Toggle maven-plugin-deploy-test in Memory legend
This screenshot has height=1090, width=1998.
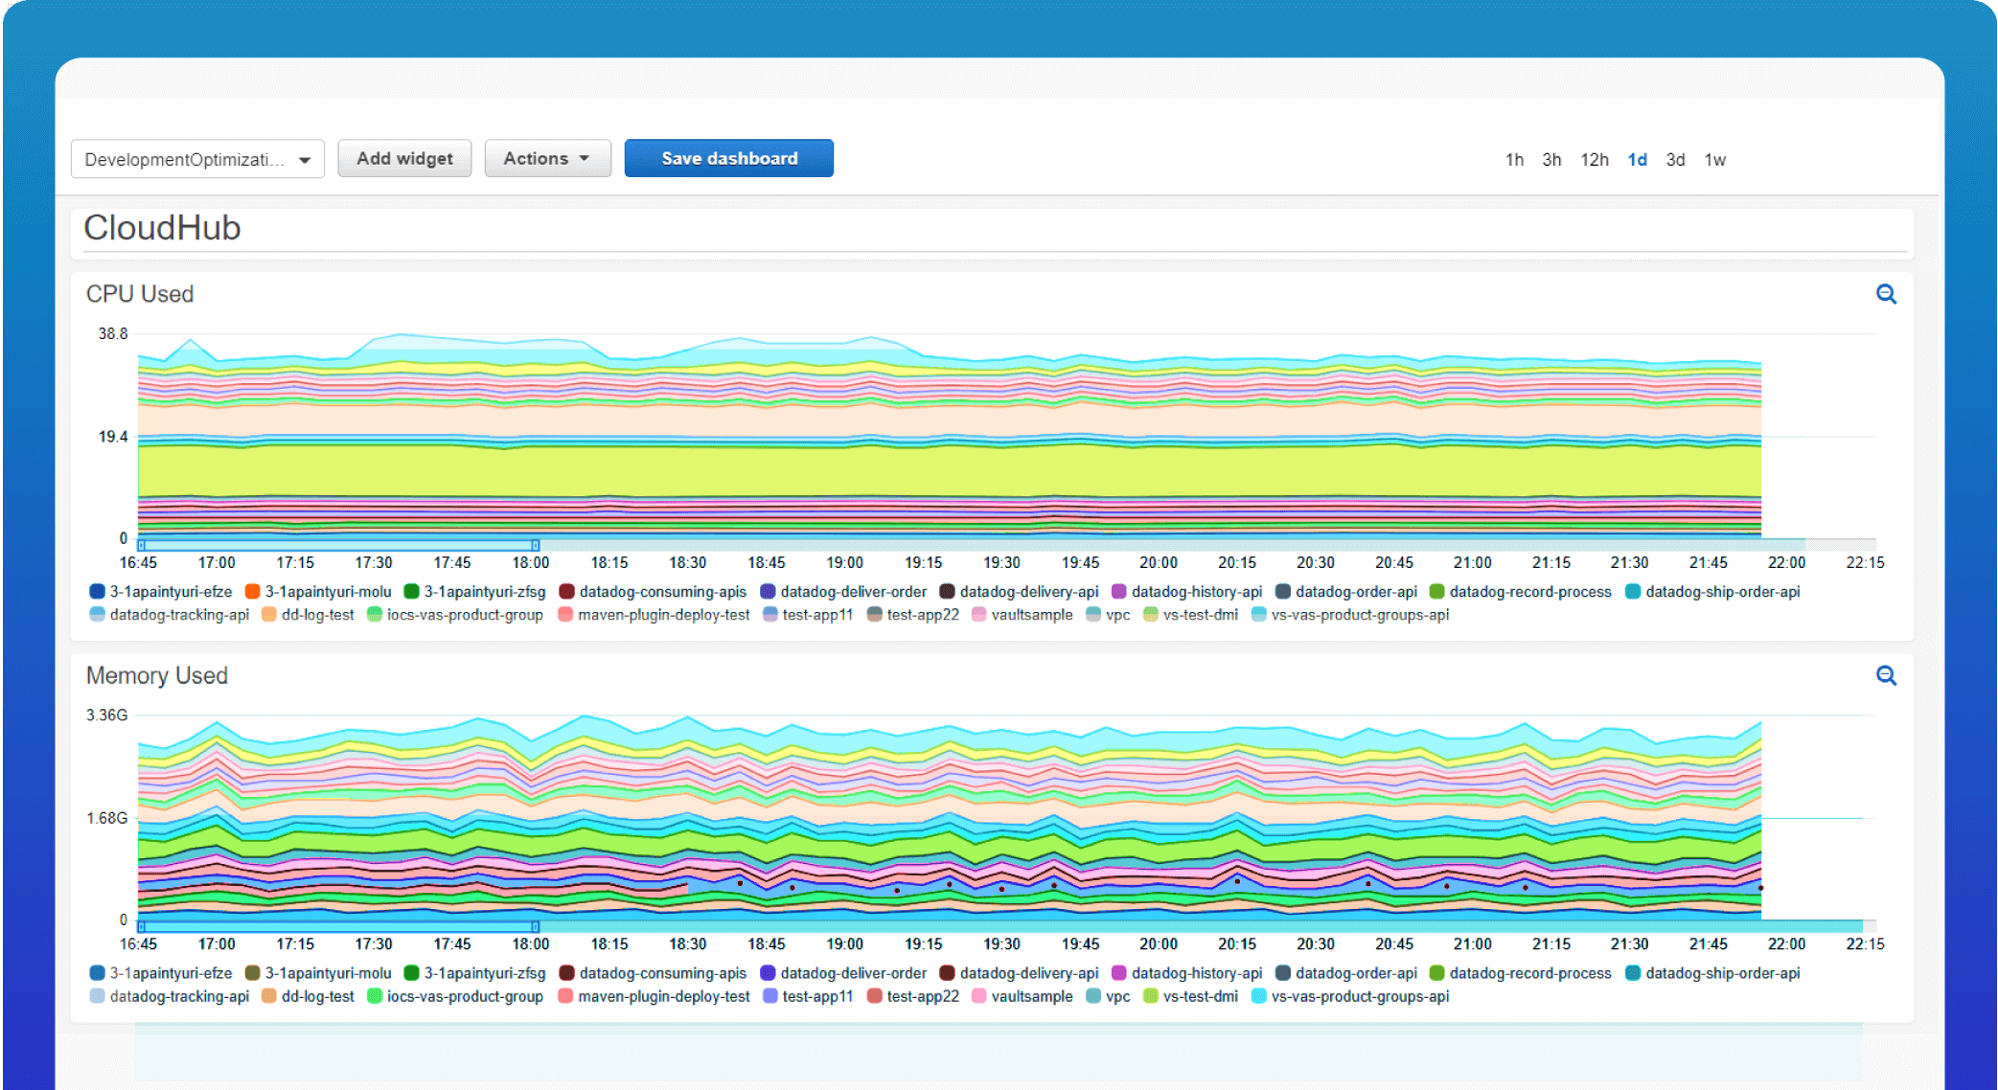654,996
